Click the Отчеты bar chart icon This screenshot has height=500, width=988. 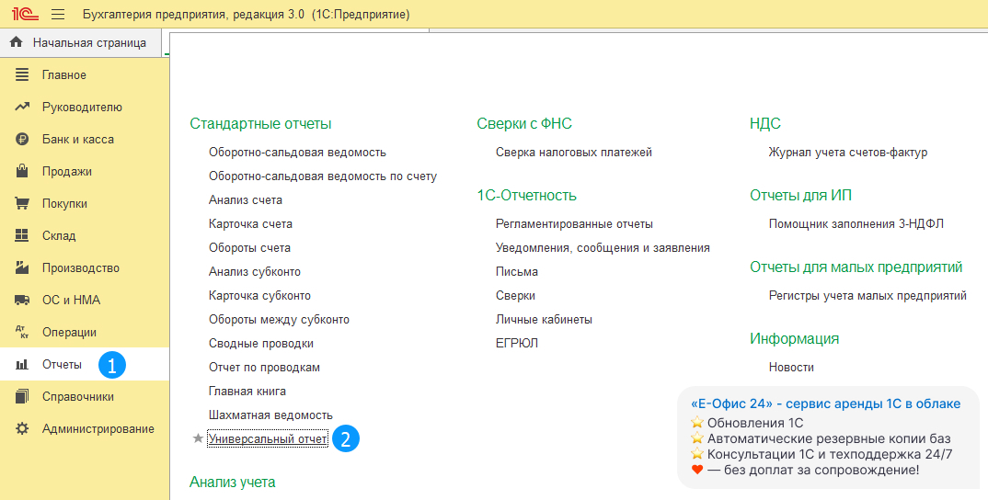pos(22,365)
